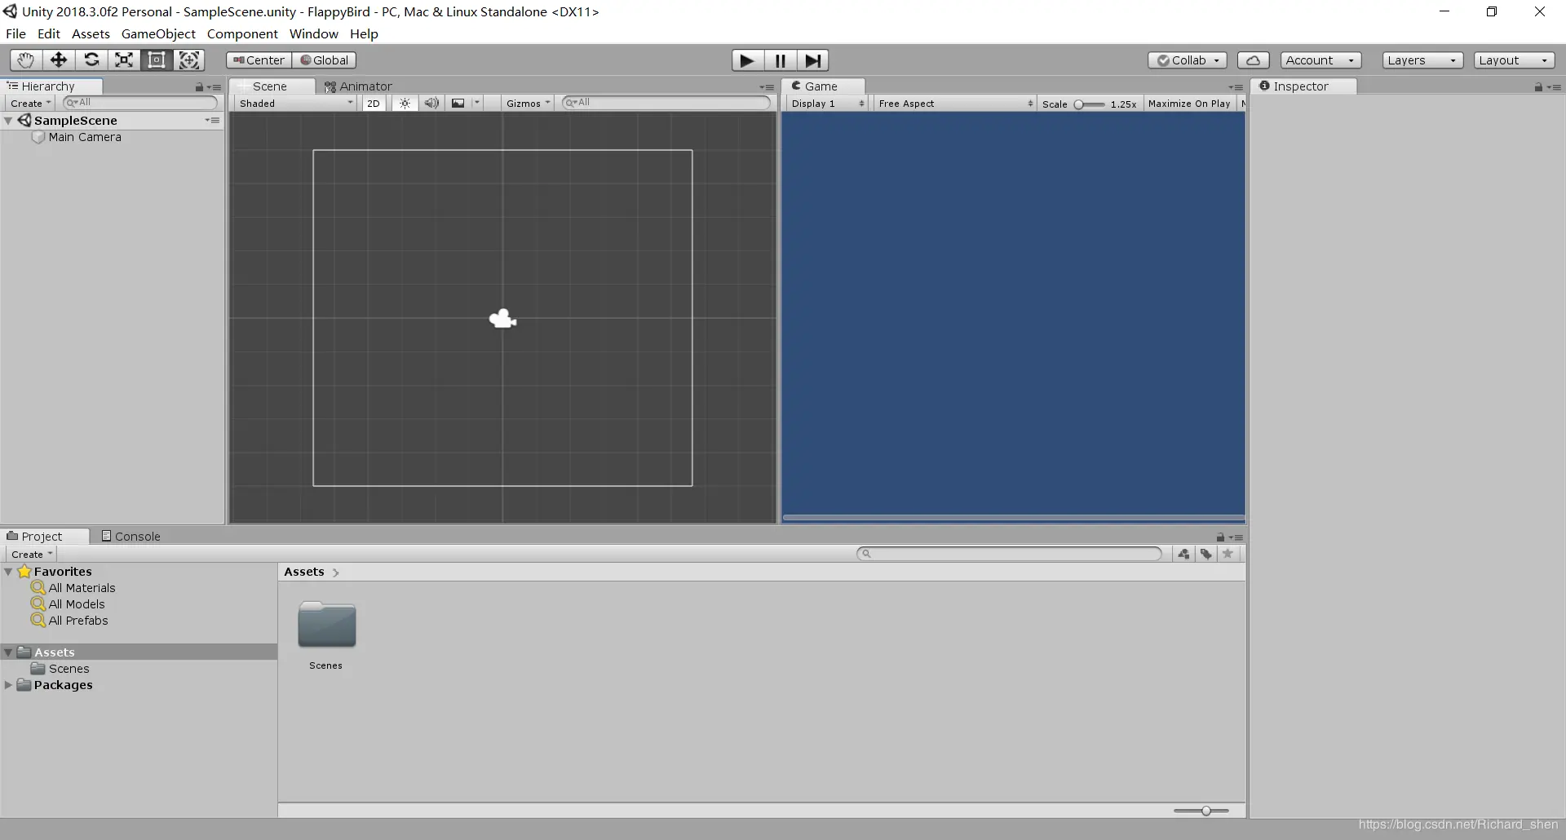Toggle pivot Center mode
The height and width of the screenshot is (840, 1566).
coord(259,60)
